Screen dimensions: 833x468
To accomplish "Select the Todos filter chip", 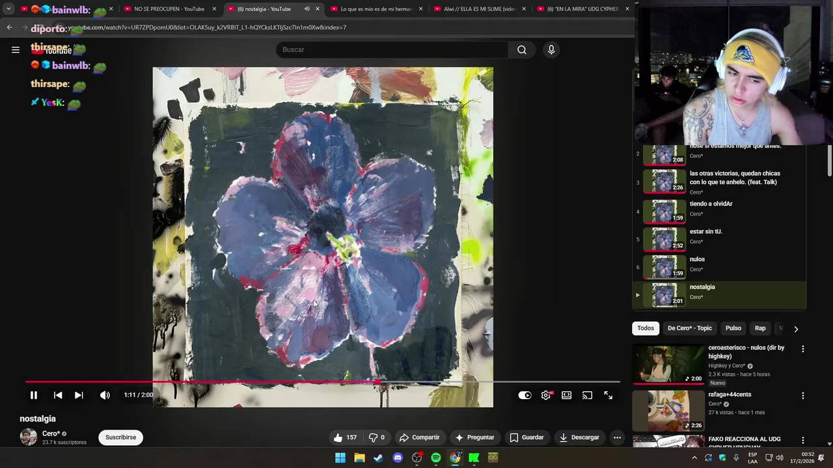I will tap(646, 328).
